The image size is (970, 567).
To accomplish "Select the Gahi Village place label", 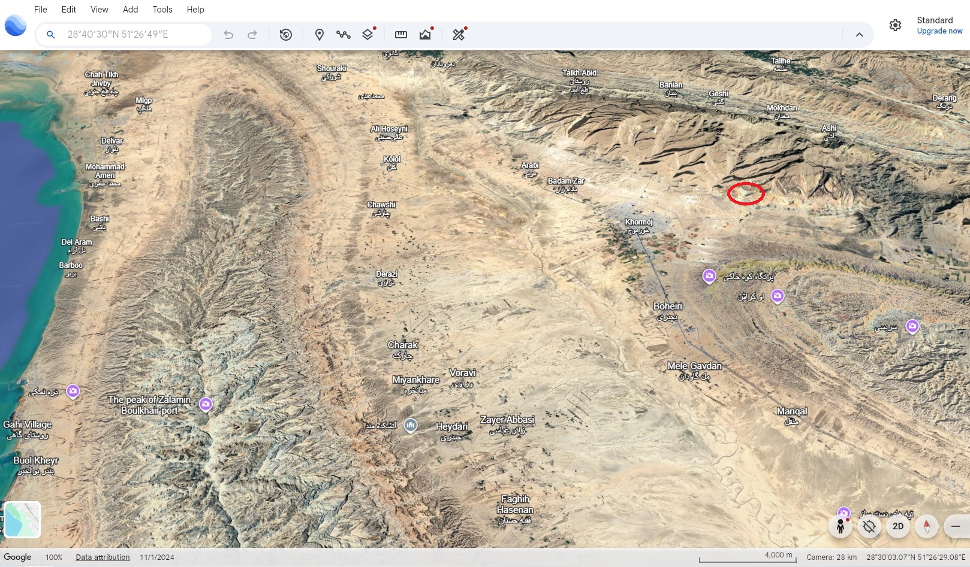I will [x=28, y=429].
